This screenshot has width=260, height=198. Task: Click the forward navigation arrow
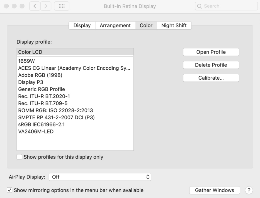[45, 6]
